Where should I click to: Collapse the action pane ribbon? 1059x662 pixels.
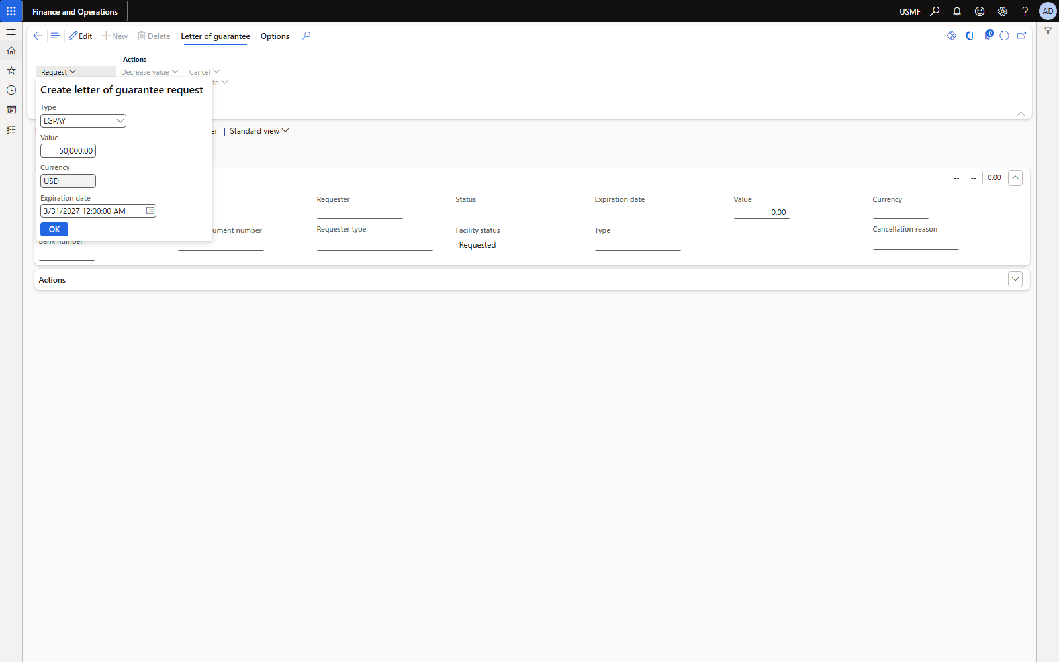1021,114
